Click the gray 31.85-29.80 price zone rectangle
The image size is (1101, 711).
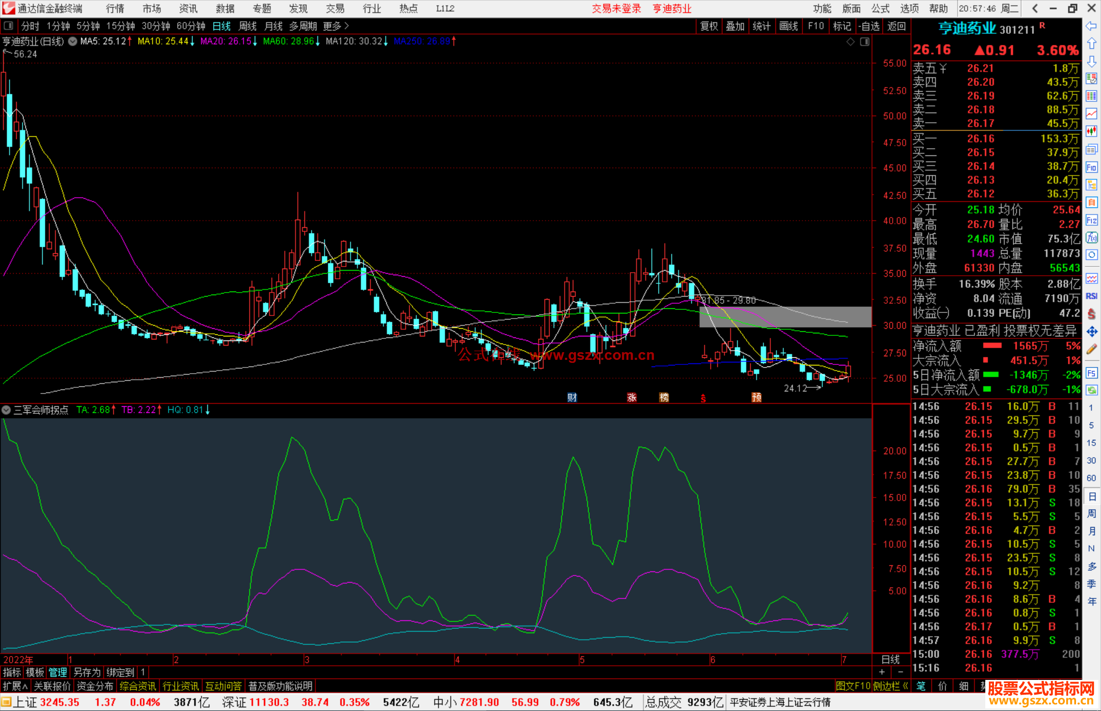tap(785, 317)
